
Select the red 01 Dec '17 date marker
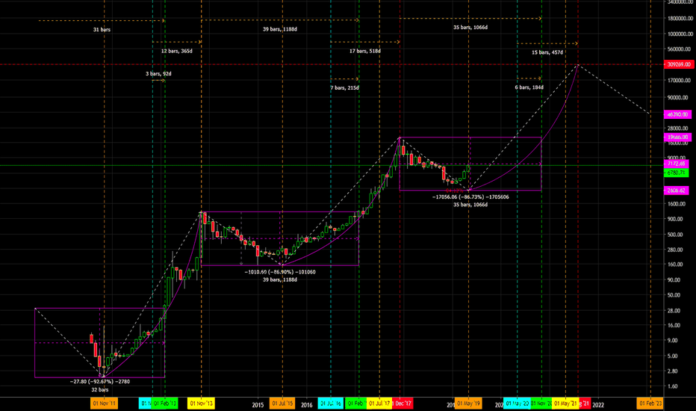tap(403, 404)
